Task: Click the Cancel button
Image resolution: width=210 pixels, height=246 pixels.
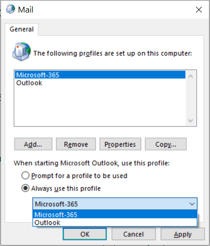Action: tap(134, 234)
